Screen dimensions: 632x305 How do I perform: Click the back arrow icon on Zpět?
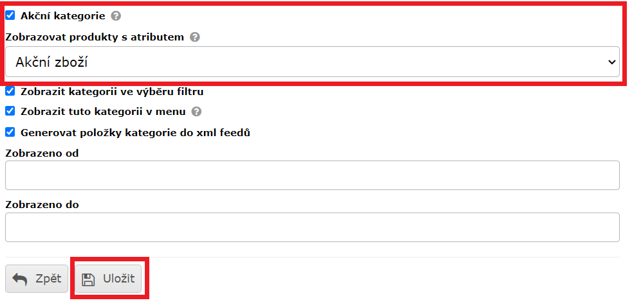pos(20,279)
